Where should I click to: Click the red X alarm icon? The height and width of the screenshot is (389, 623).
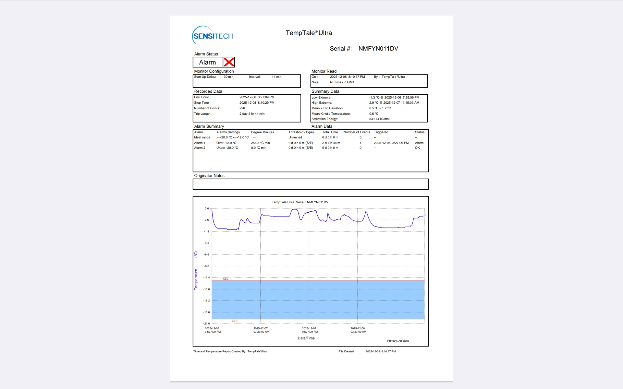point(229,62)
